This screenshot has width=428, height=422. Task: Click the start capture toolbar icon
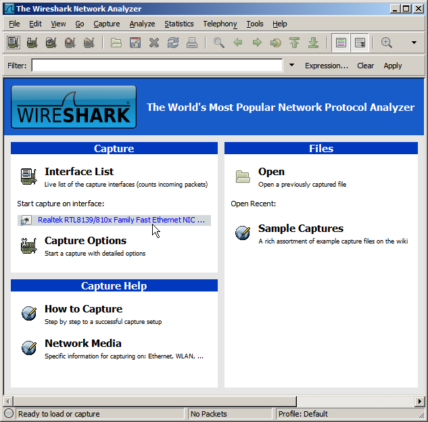click(51, 43)
